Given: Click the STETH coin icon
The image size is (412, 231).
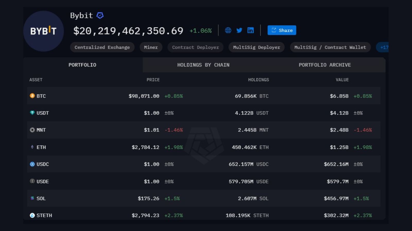Looking at the screenshot, I should pos(32,215).
